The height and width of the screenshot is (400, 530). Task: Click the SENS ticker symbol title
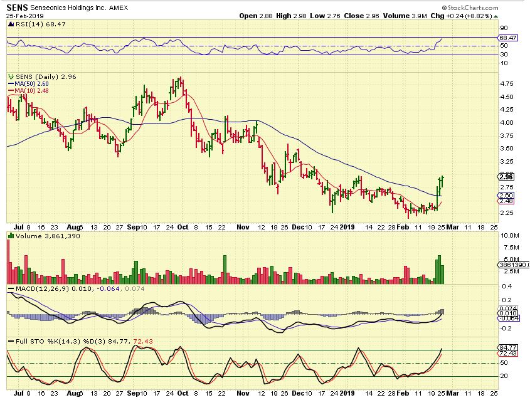point(17,8)
